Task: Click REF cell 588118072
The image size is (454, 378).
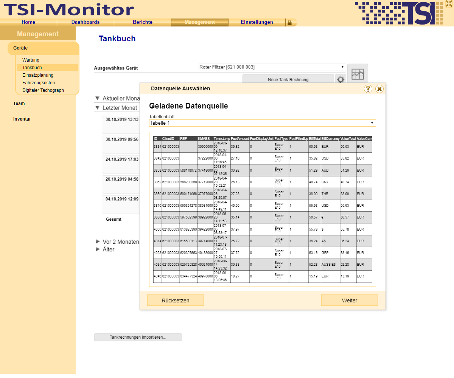Action: point(188,170)
